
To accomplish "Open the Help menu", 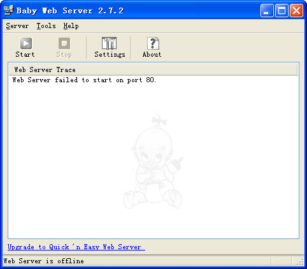I will [71, 26].
